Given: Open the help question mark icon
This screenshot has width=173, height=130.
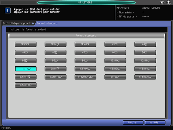Looking at the screenshot, I should [169, 2].
